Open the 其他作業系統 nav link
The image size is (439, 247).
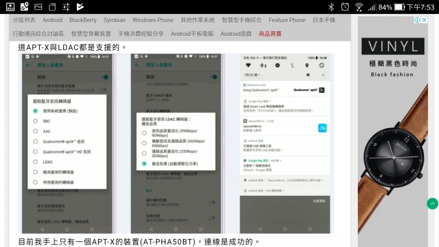pos(198,20)
